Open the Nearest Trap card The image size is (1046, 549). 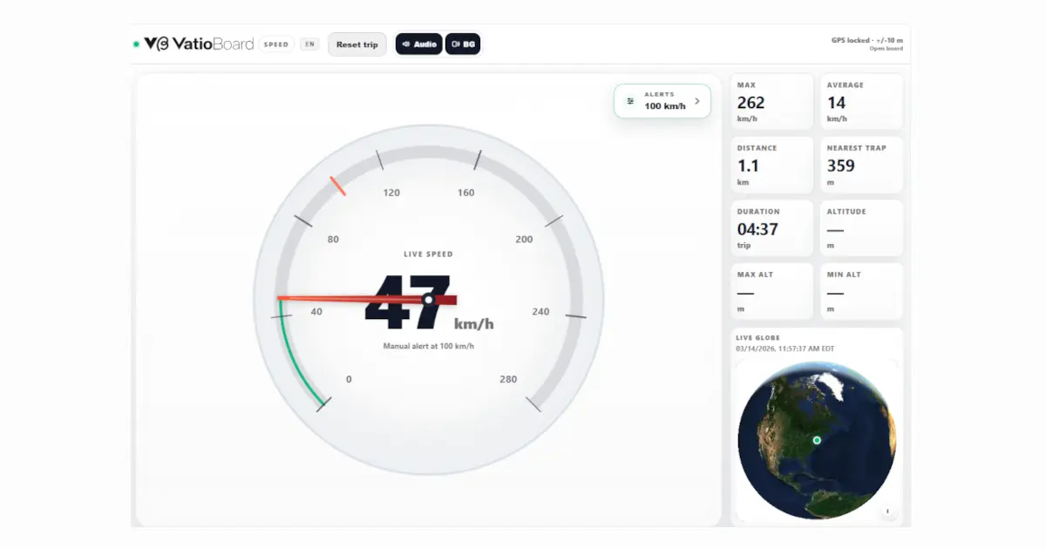[x=861, y=165]
